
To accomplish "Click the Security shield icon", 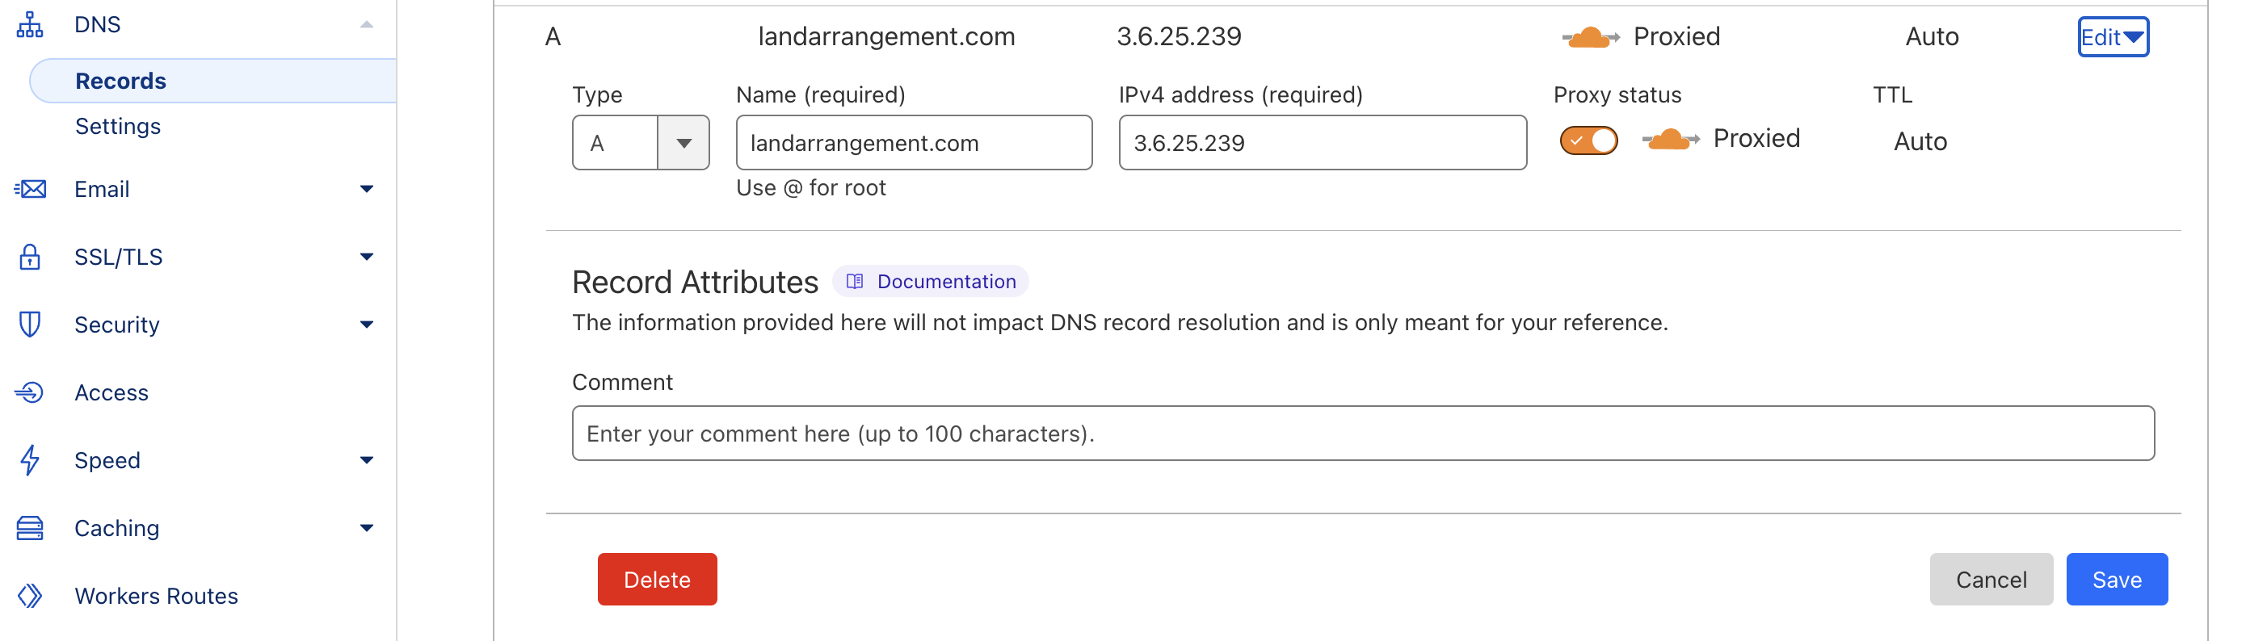I will (30, 325).
